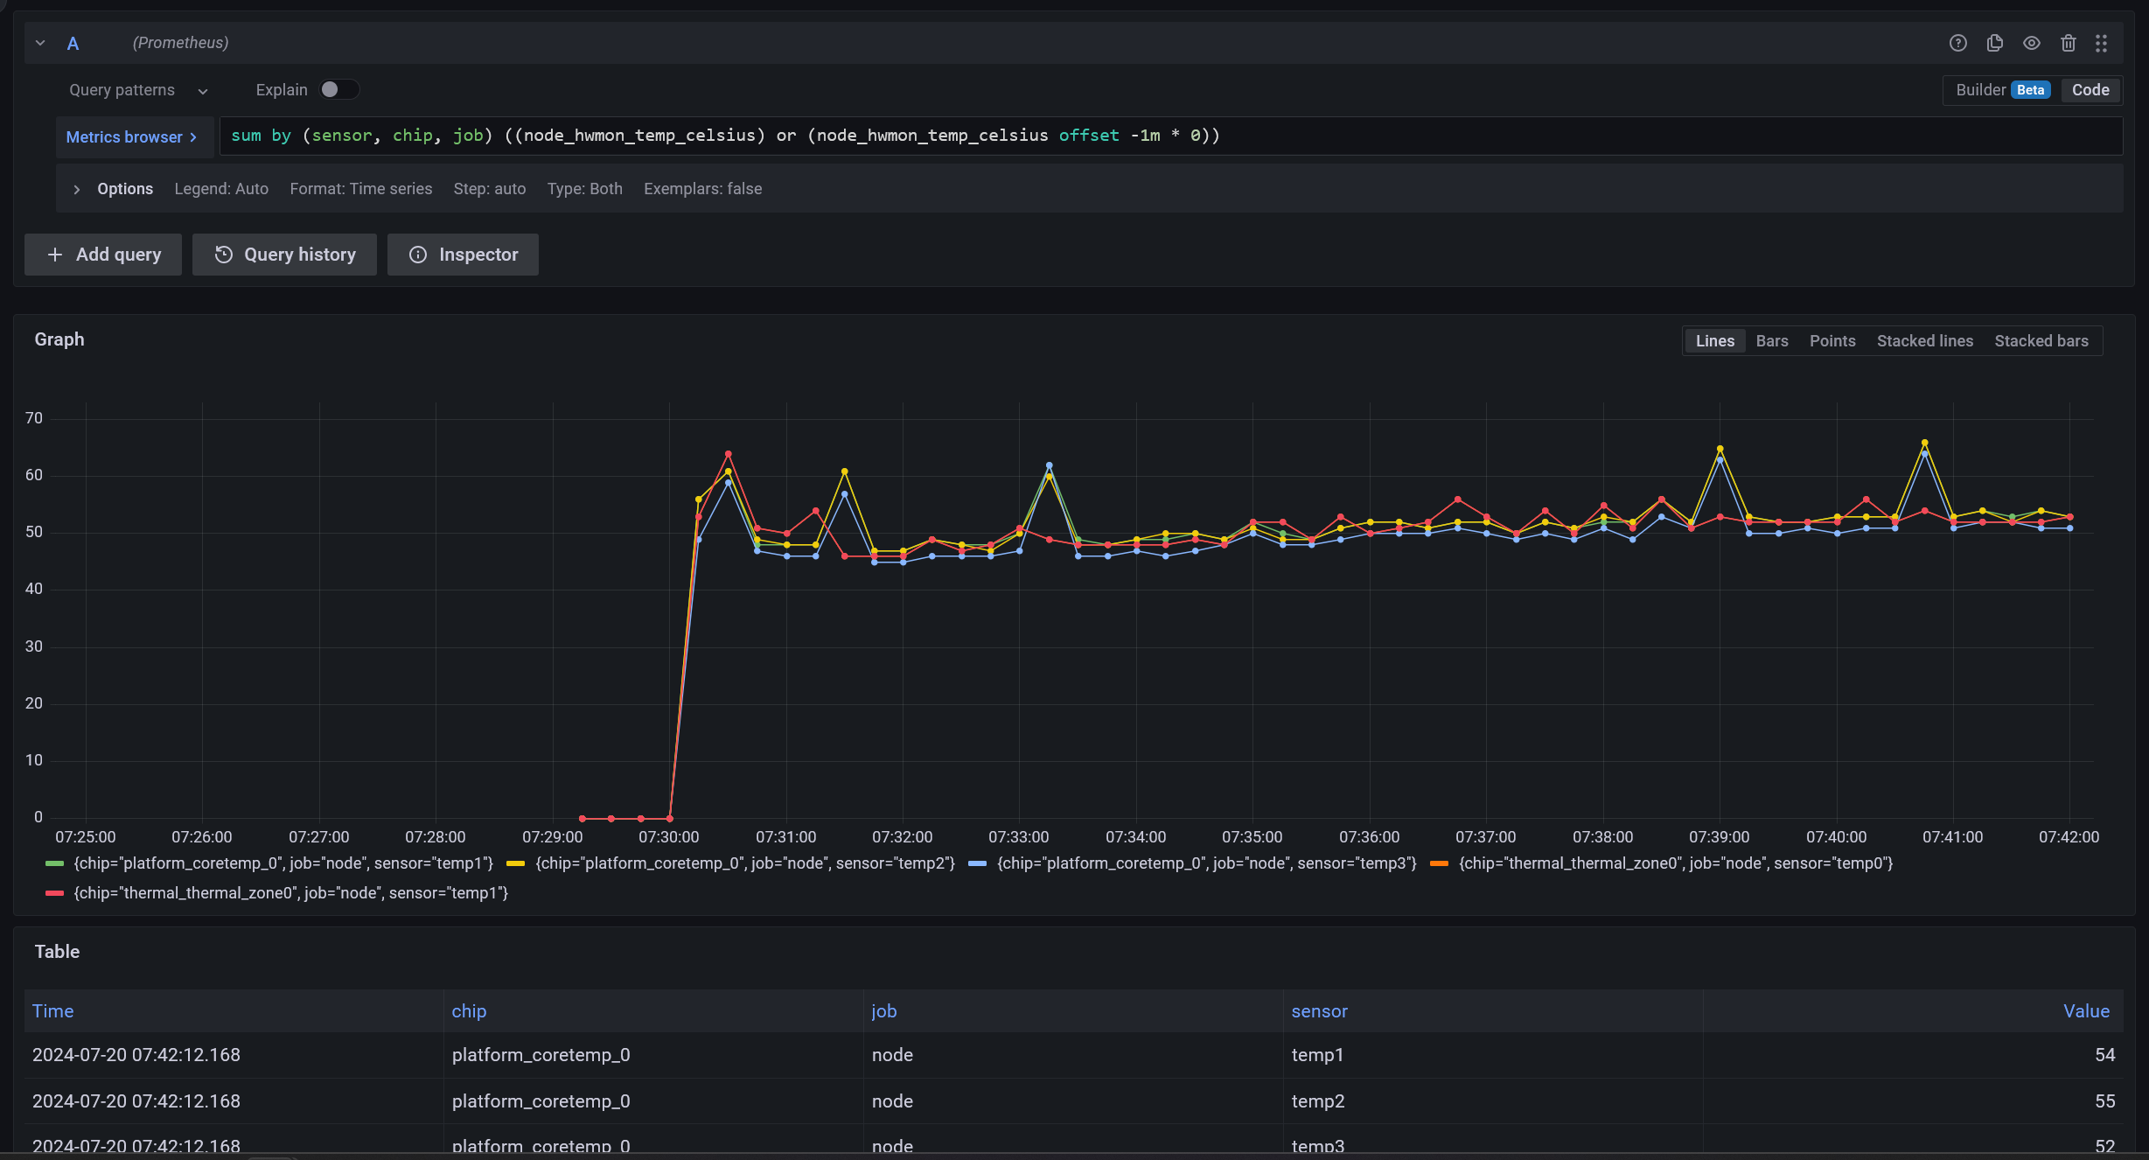This screenshot has width=2149, height=1160.
Task: Click the temp2 yellow legend swatch
Action: point(515,863)
